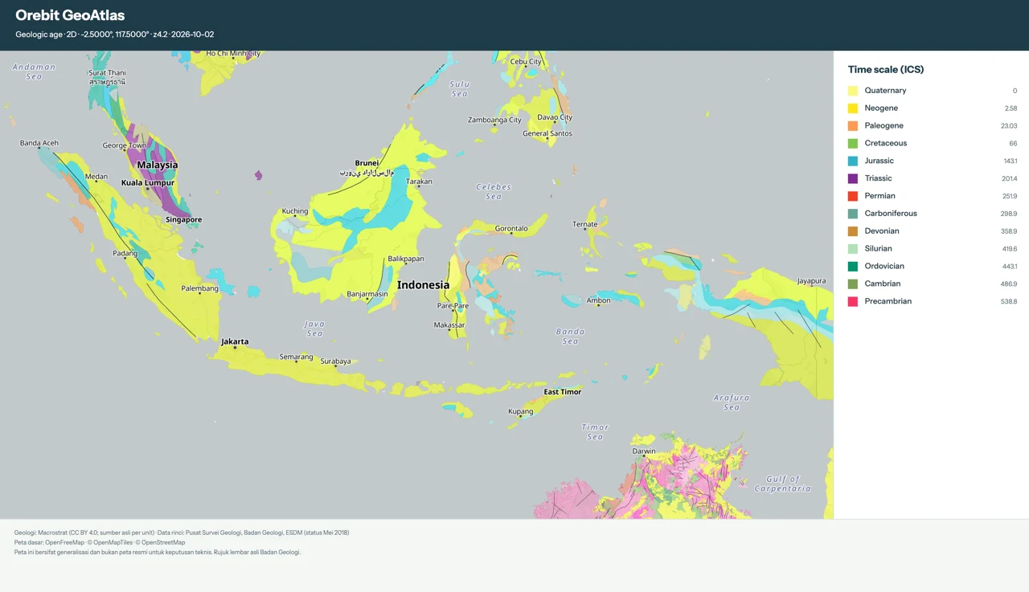1029x592 pixels.
Task: Click the Time scale (ICS) heading
Action: [886, 70]
